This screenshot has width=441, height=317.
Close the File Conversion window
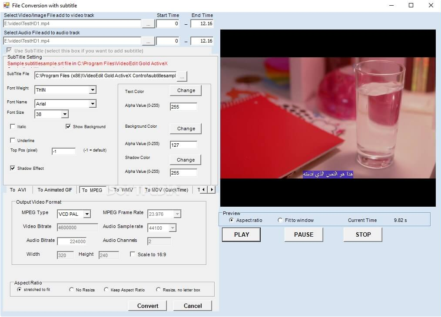click(431, 5)
